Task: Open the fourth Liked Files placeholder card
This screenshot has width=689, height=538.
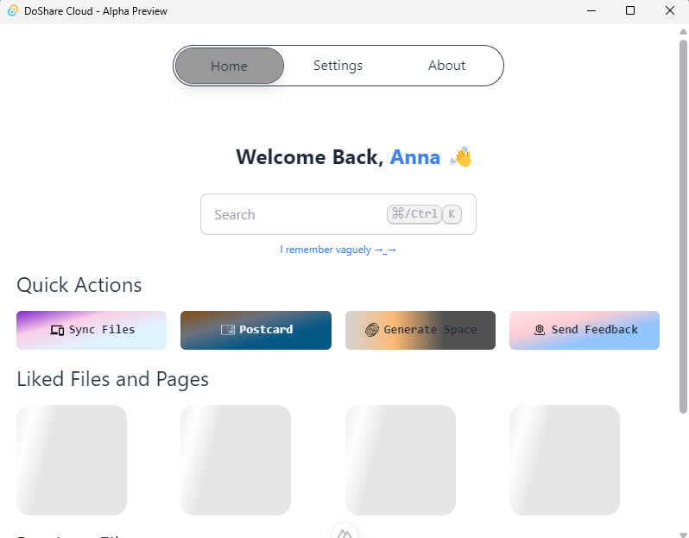Action: (x=565, y=460)
